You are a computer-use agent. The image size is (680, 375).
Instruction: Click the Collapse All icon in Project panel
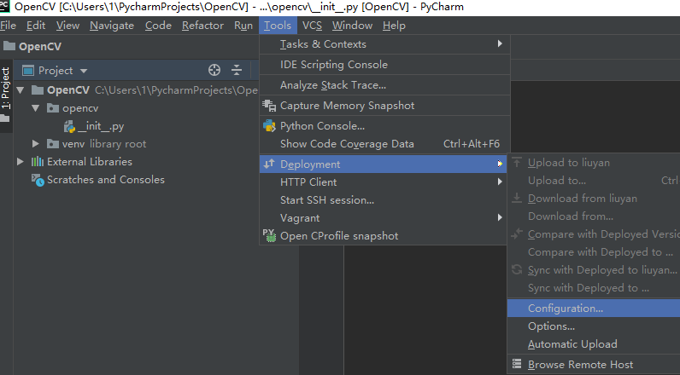[237, 71]
